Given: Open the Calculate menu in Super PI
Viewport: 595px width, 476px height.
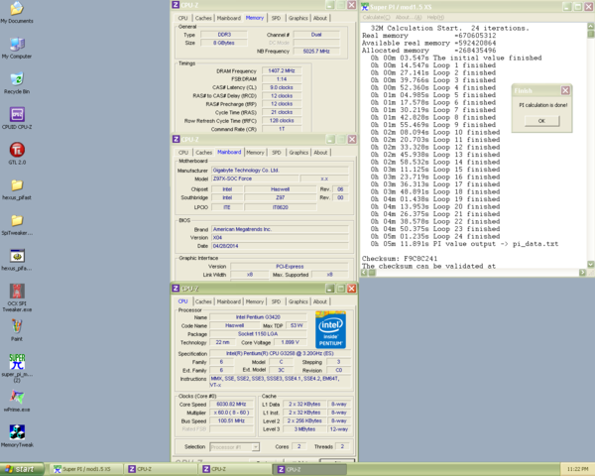Looking at the screenshot, I should pyautogui.click(x=376, y=18).
